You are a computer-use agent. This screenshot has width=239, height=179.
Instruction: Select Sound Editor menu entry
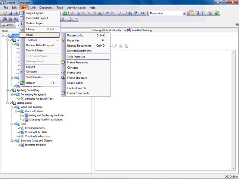pyautogui.click(x=86, y=83)
